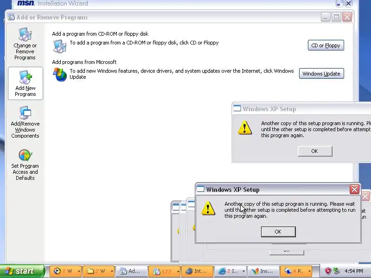This screenshot has width=371, height=278.
Task: Click the CD-ROM program icon beside floppy text
Action: pyautogui.click(x=59, y=46)
